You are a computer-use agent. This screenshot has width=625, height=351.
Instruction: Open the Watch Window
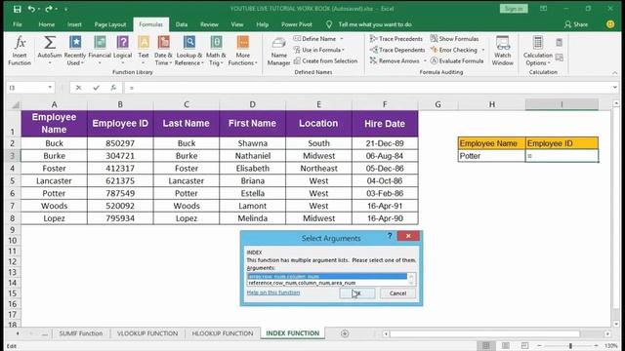pyautogui.click(x=503, y=51)
